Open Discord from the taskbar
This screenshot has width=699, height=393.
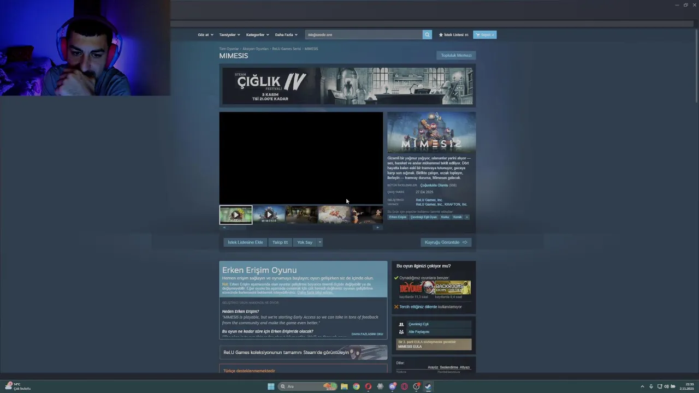(x=392, y=386)
